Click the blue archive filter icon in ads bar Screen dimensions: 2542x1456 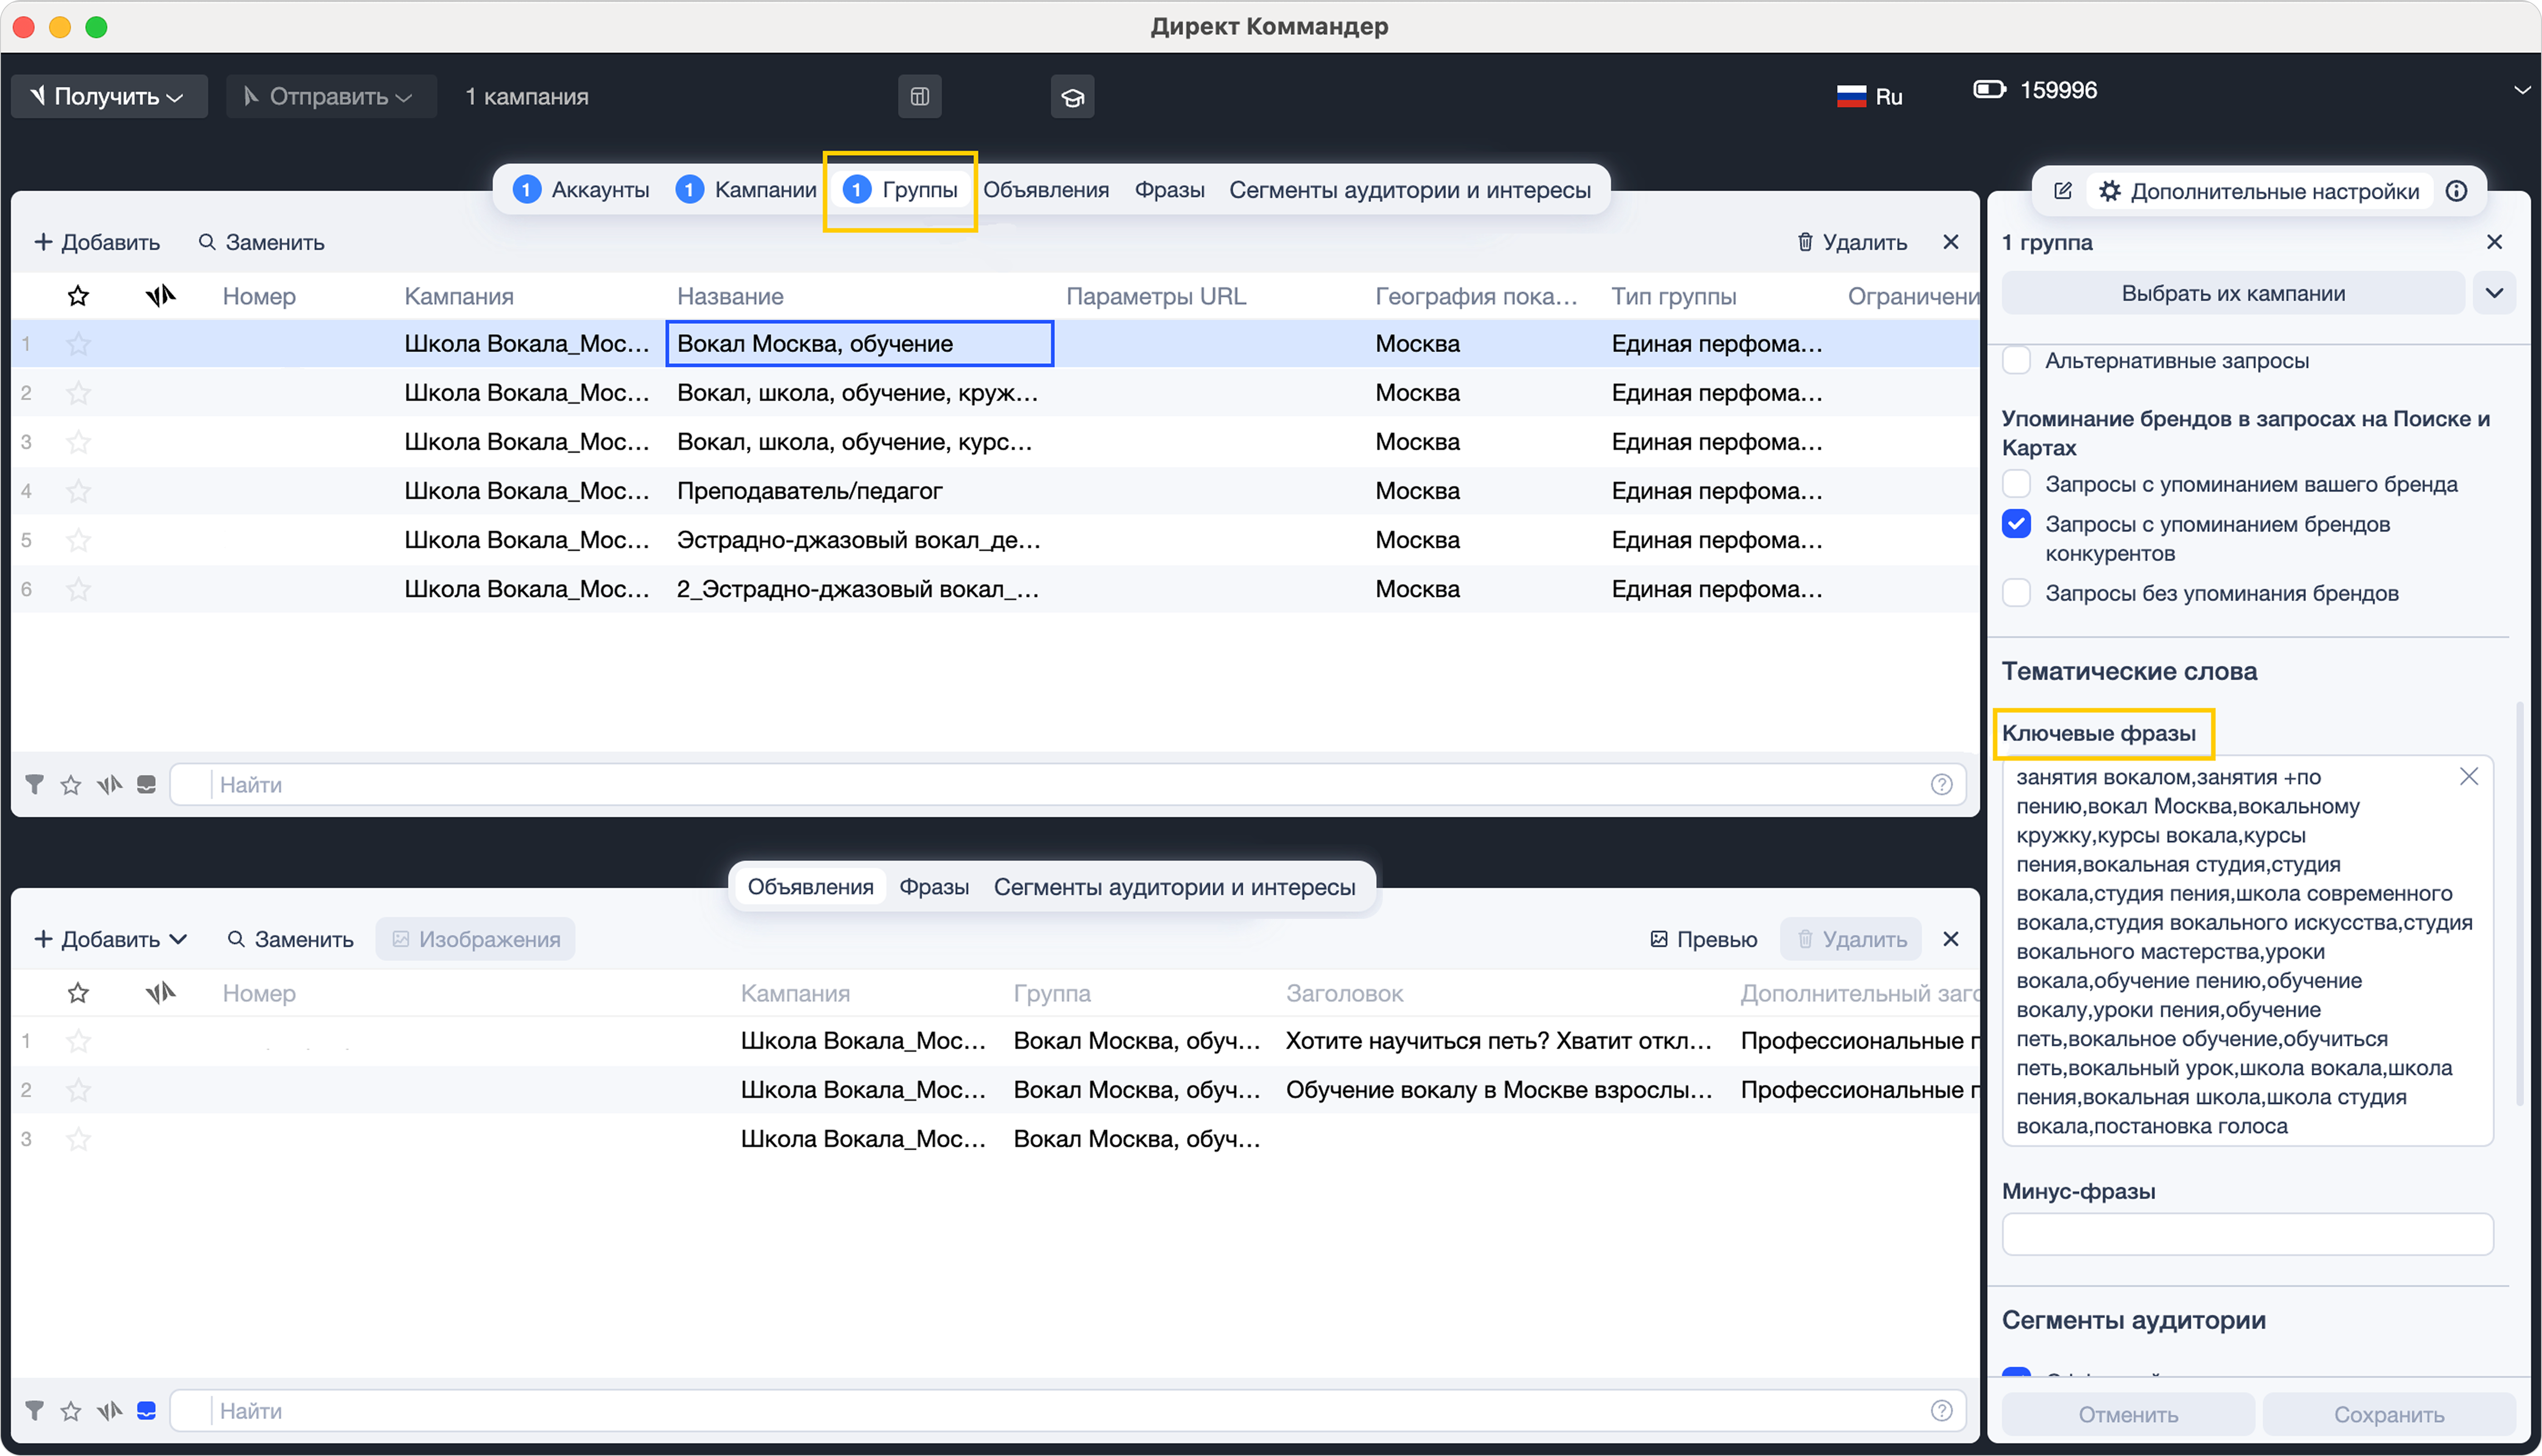pos(146,1411)
